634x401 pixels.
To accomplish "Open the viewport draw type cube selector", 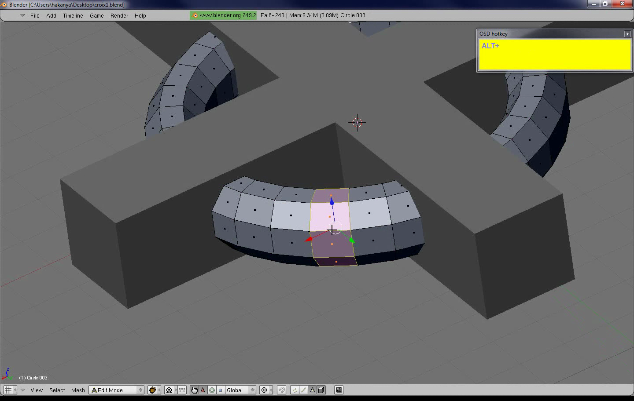I will pyautogui.click(x=155, y=390).
